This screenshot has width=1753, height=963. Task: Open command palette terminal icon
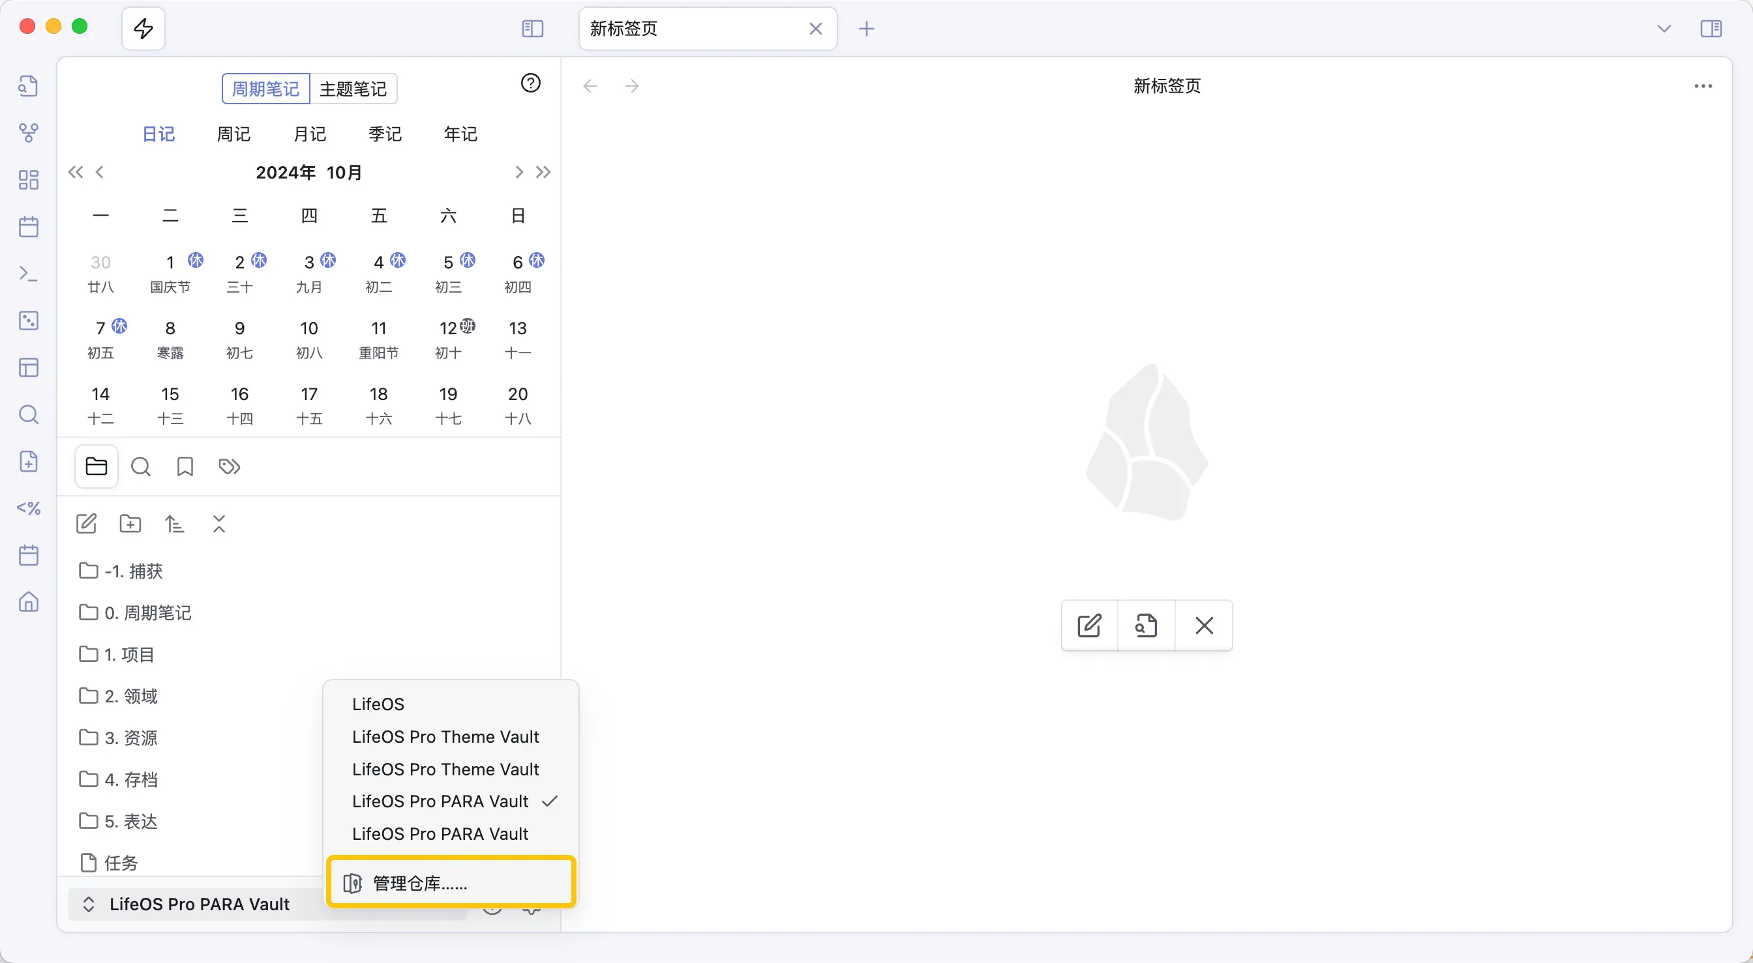coord(29,274)
